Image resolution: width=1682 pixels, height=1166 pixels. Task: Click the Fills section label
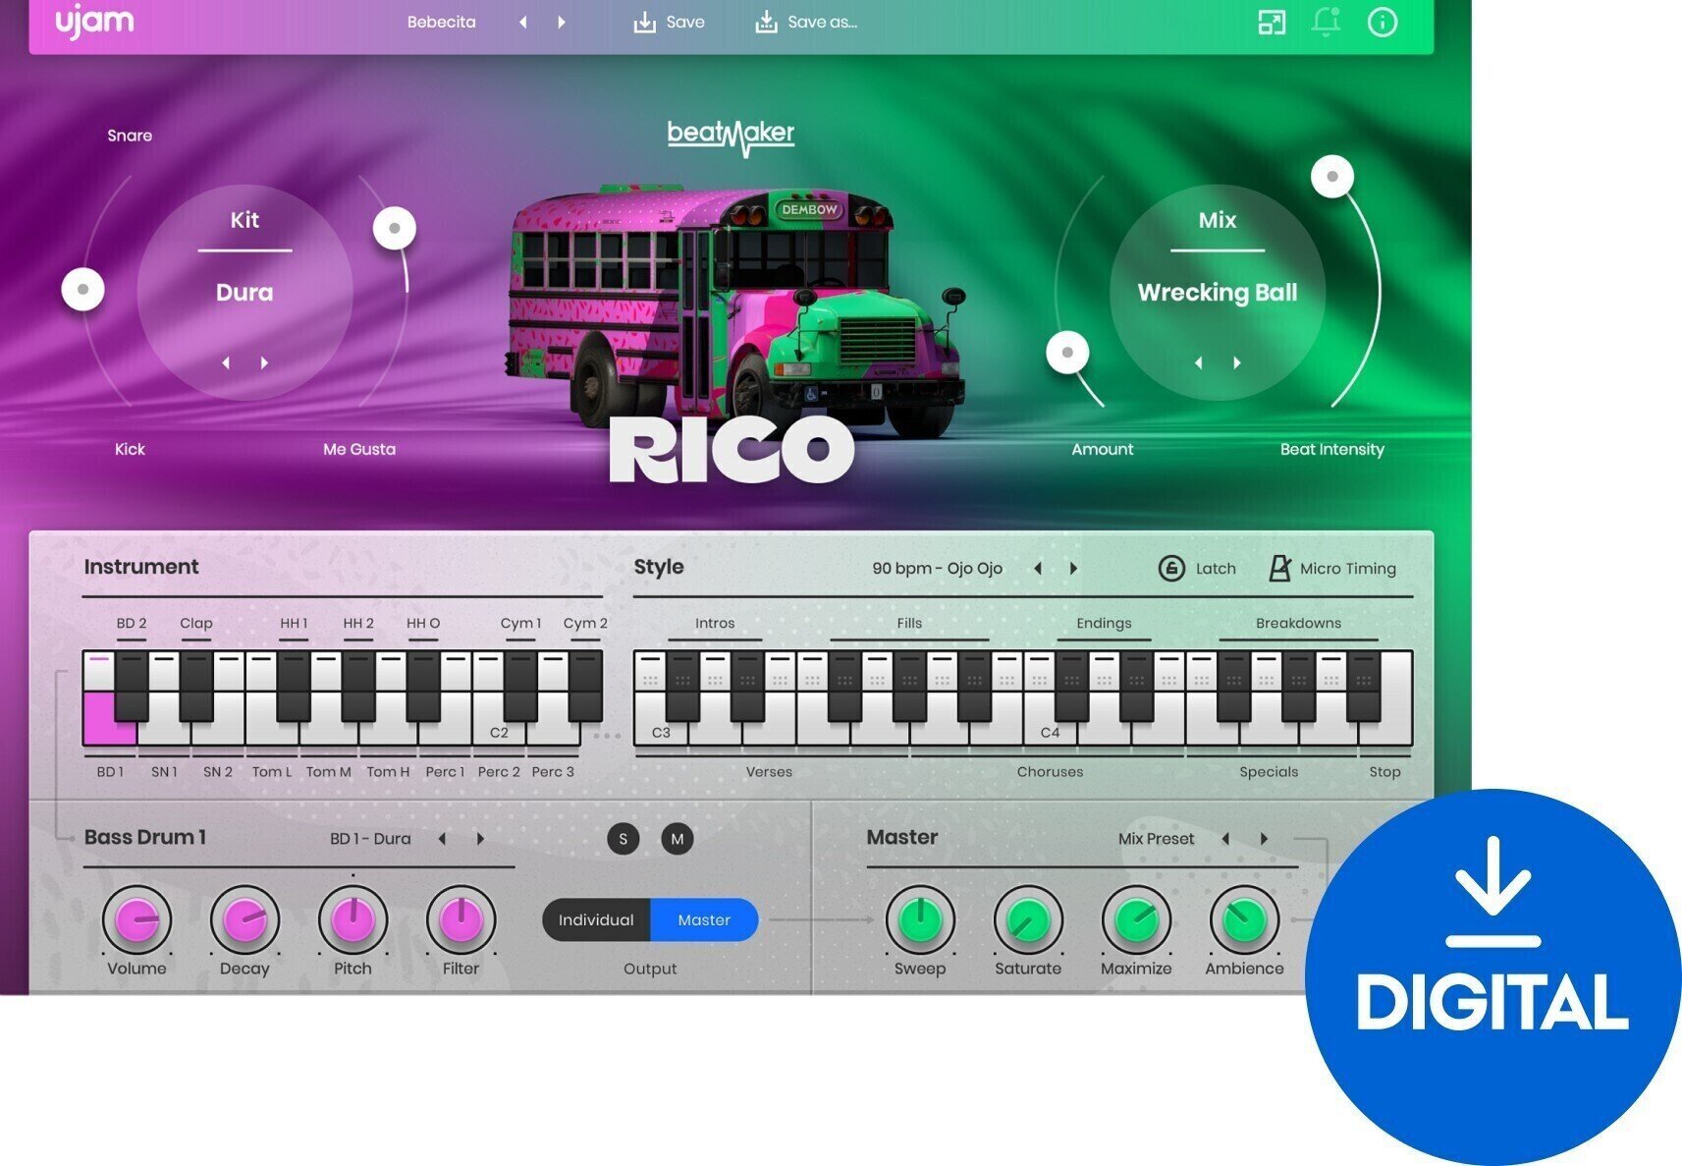click(x=909, y=623)
